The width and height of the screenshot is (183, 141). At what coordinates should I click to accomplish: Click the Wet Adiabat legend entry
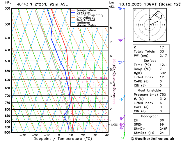click(x=83, y=20)
